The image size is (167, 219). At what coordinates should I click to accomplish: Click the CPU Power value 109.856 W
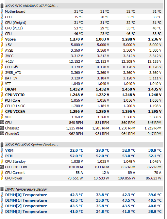(126, 178)
